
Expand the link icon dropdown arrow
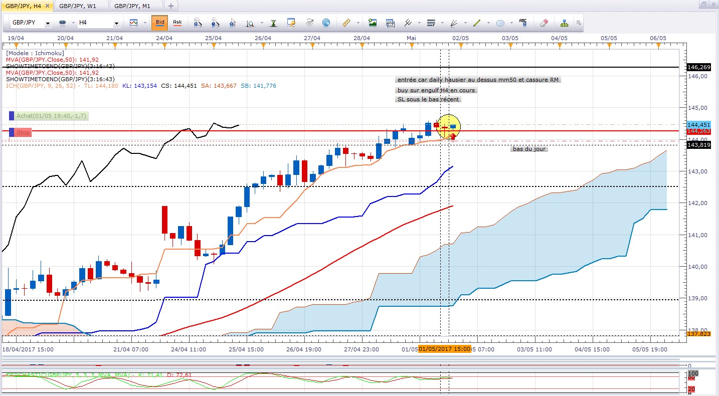tap(73, 23)
